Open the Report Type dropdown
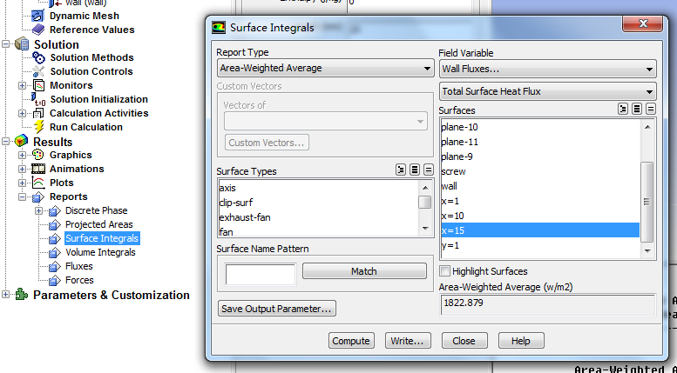The image size is (677, 373). 325,68
